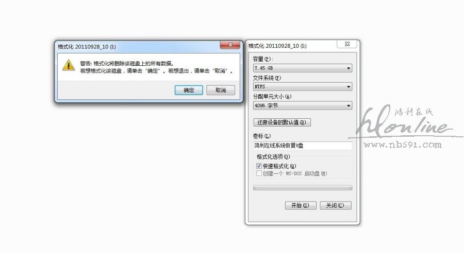
Task: Click the yellow warning triangle icon
Action: pos(69,65)
